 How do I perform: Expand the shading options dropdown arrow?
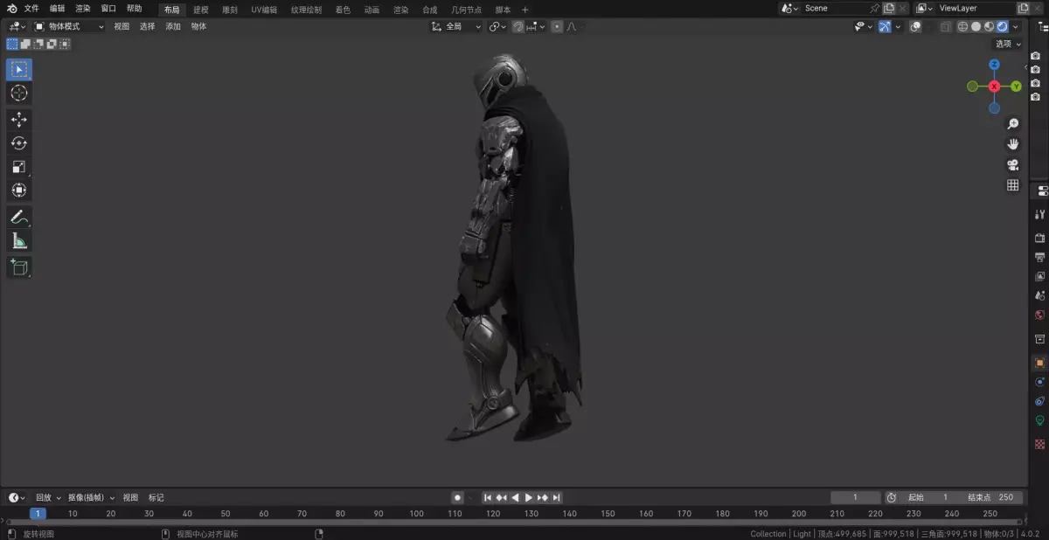point(1015,26)
